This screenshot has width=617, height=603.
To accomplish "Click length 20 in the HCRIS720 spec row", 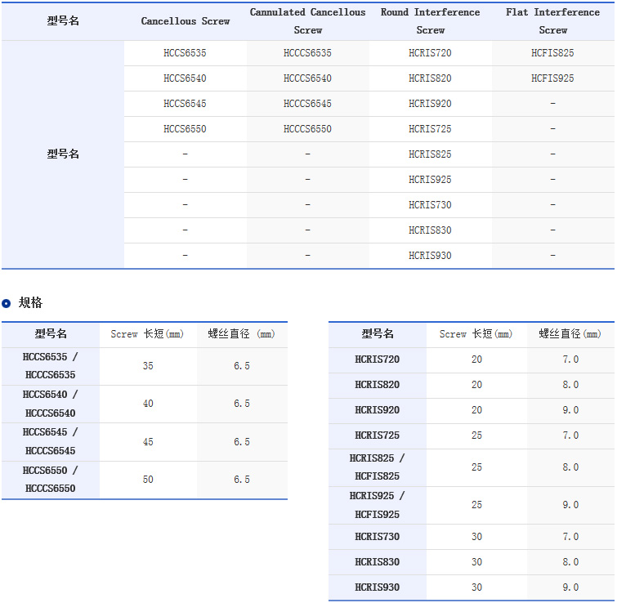I will [x=476, y=360].
